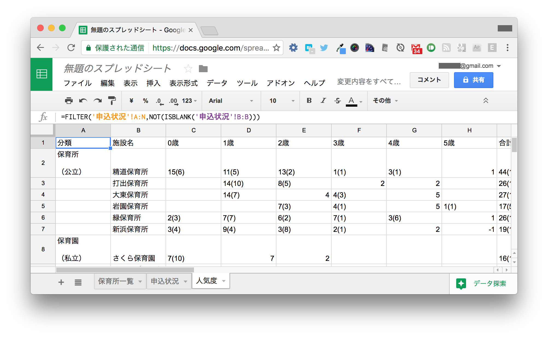This screenshot has height=338, width=548.
Task: Open the Sheets home green icon
Action: point(42,74)
